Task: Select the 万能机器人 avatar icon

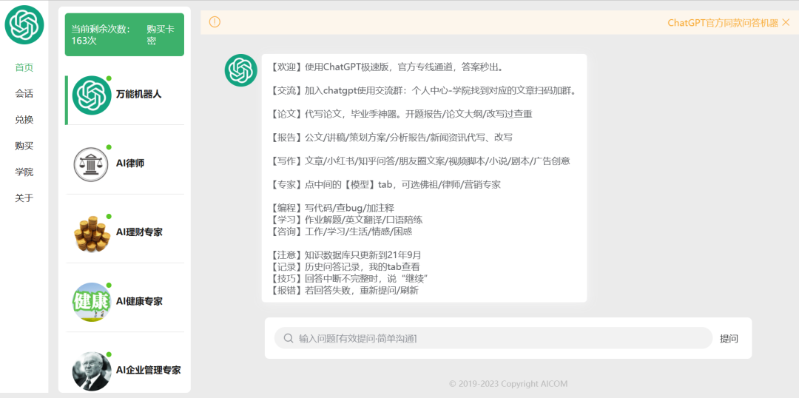Action: coord(92,95)
